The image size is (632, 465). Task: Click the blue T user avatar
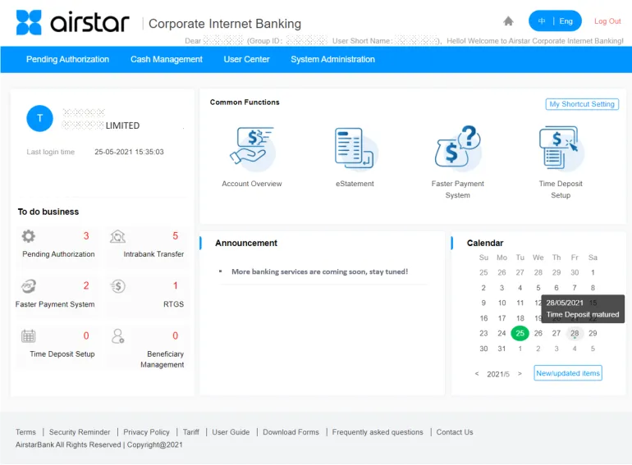pyautogui.click(x=39, y=118)
